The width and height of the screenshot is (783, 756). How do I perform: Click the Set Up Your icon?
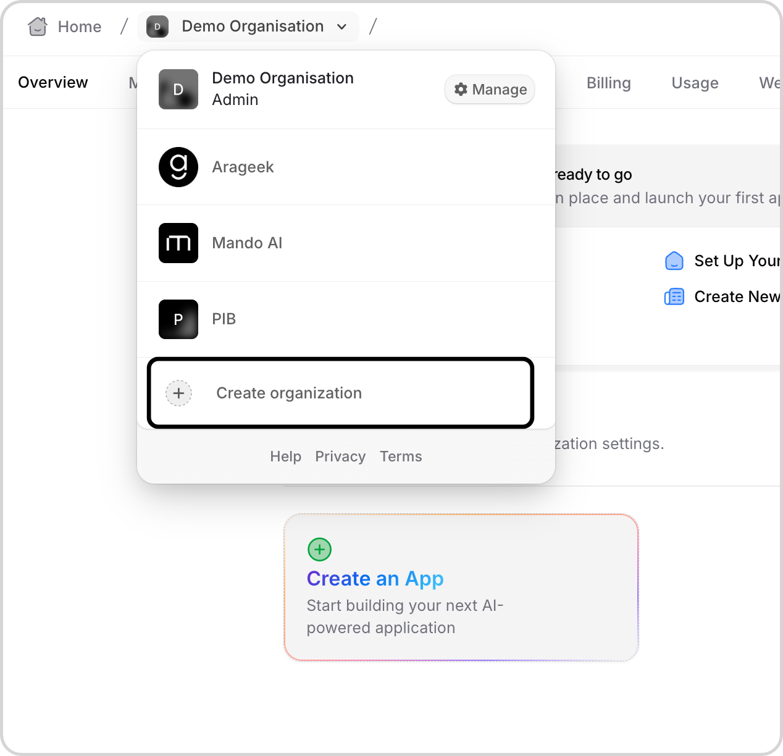point(674,261)
